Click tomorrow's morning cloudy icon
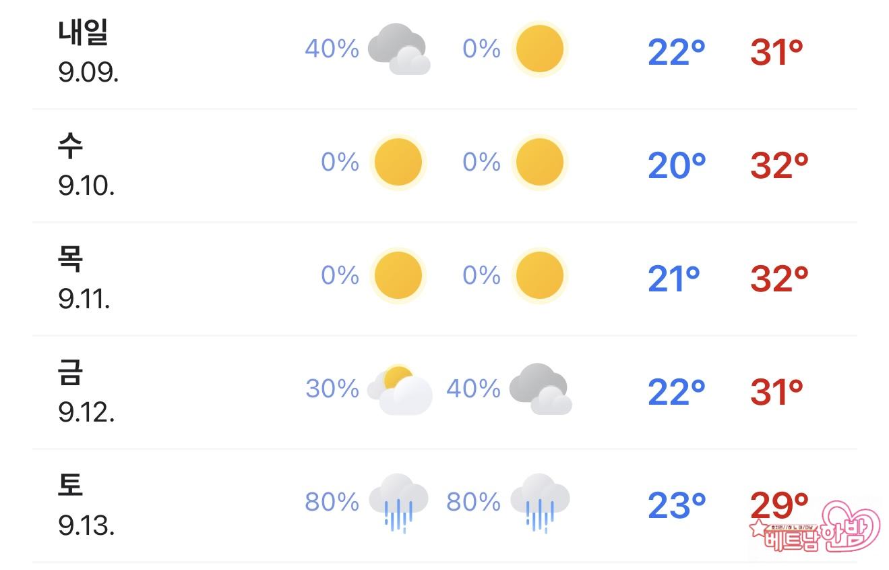This screenshot has width=889, height=570. tap(399, 49)
